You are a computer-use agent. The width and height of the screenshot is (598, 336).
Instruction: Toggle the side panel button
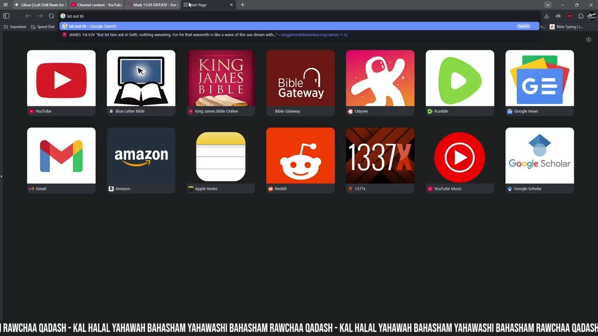click(6, 16)
